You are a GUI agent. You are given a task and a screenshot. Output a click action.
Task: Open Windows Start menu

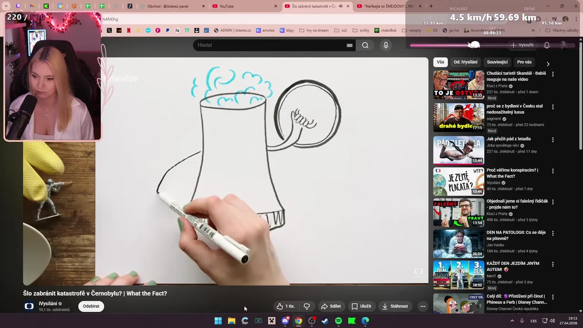218,321
